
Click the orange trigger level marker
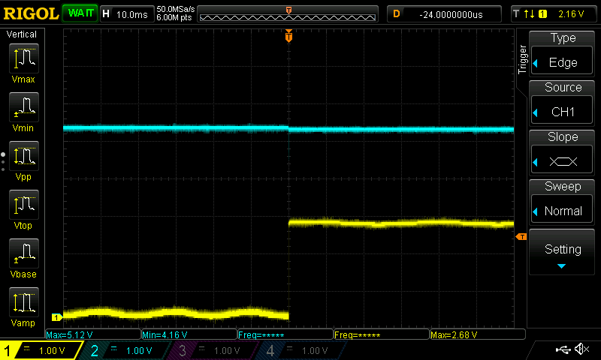pyautogui.click(x=521, y=237)
